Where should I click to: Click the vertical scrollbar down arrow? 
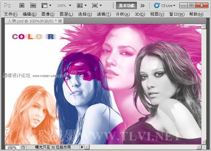click(204, 142)
